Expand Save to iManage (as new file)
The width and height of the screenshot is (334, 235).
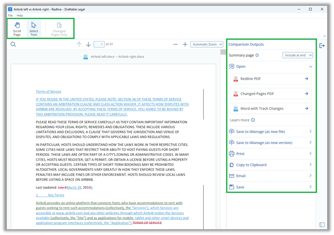click(x=271, y=132)
